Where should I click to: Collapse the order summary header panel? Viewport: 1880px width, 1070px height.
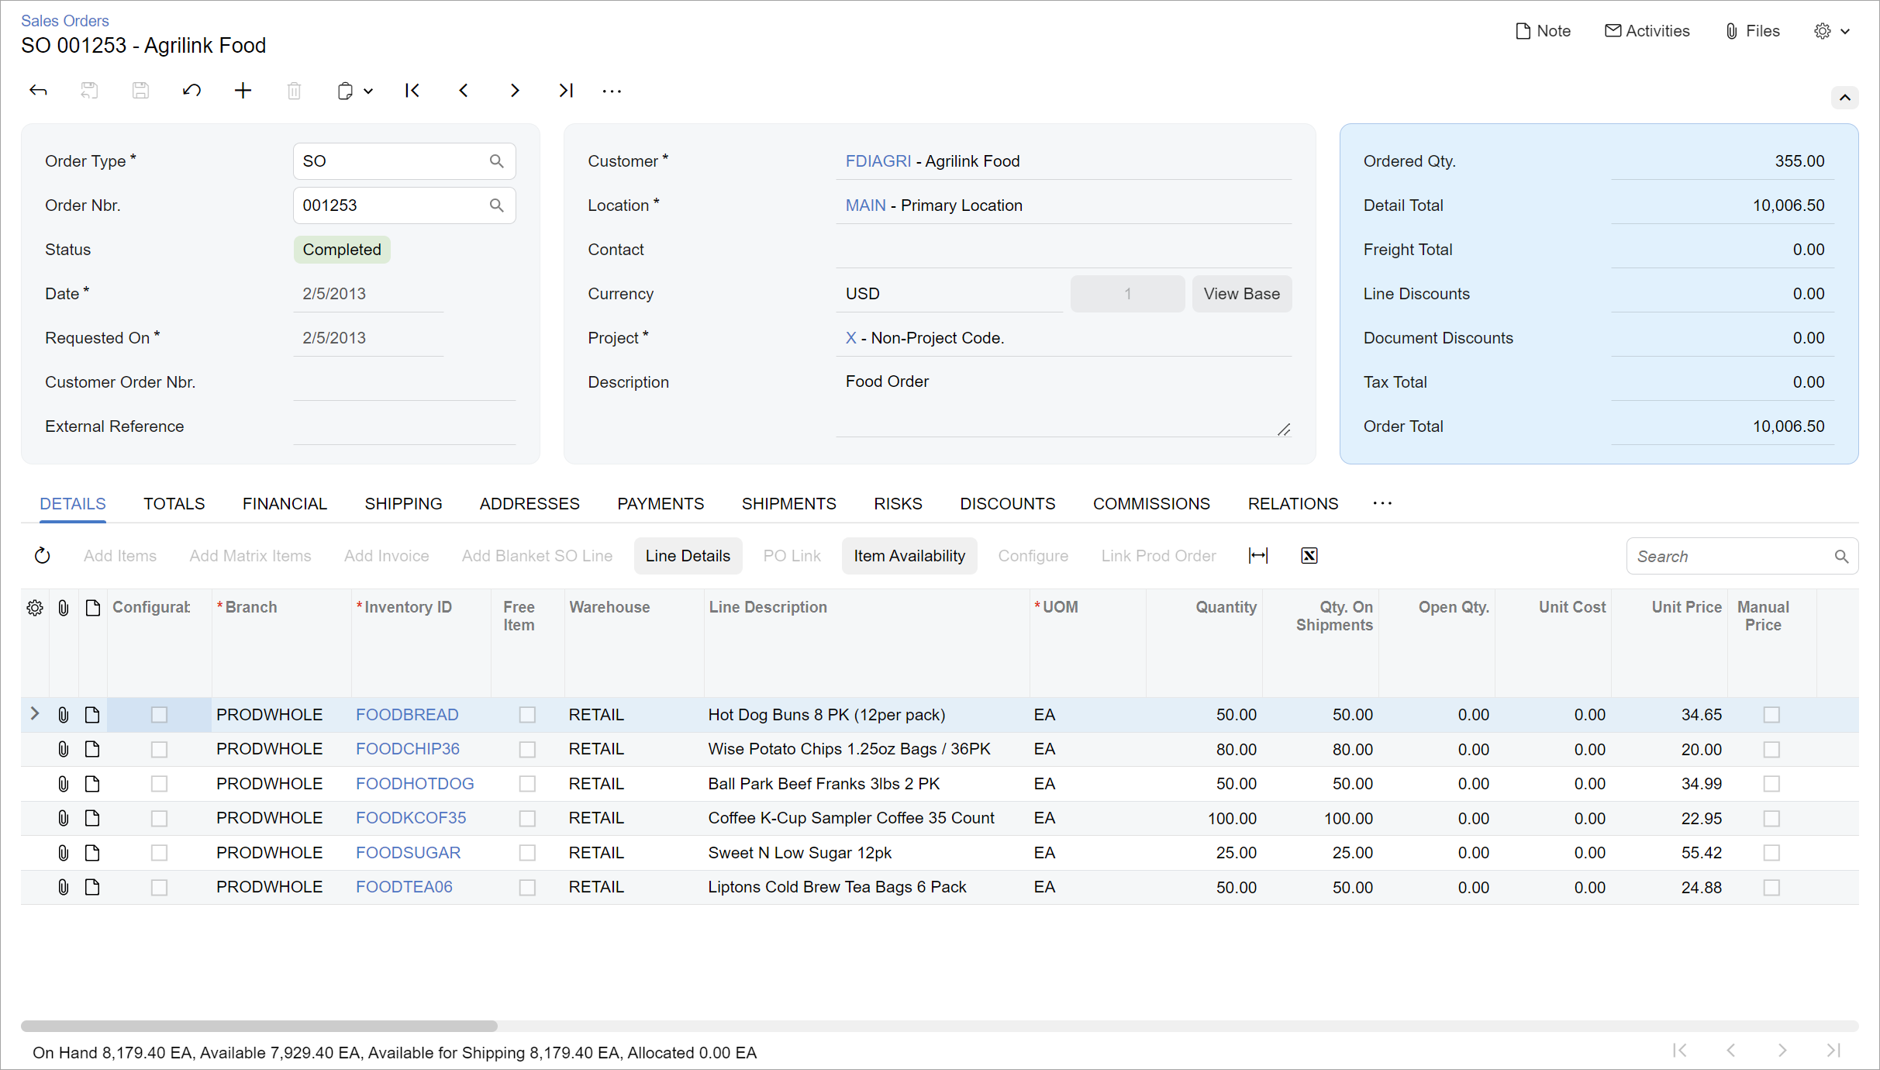1844,98
